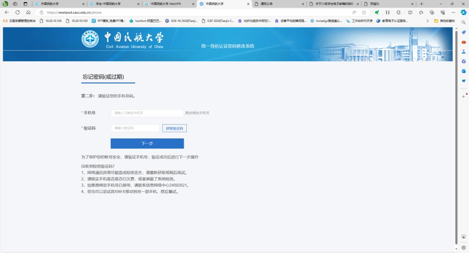The width and height of the screenshot is (469, 253).
Task: Open the 其他收藏夹 favorites folder
Action: [444, 21]
